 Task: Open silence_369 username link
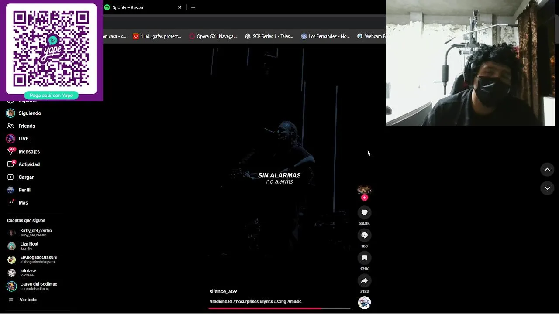223,291
